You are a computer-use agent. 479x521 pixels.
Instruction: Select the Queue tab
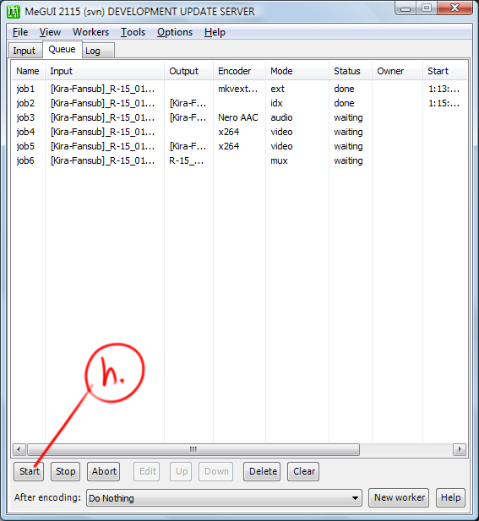point(62,50)
